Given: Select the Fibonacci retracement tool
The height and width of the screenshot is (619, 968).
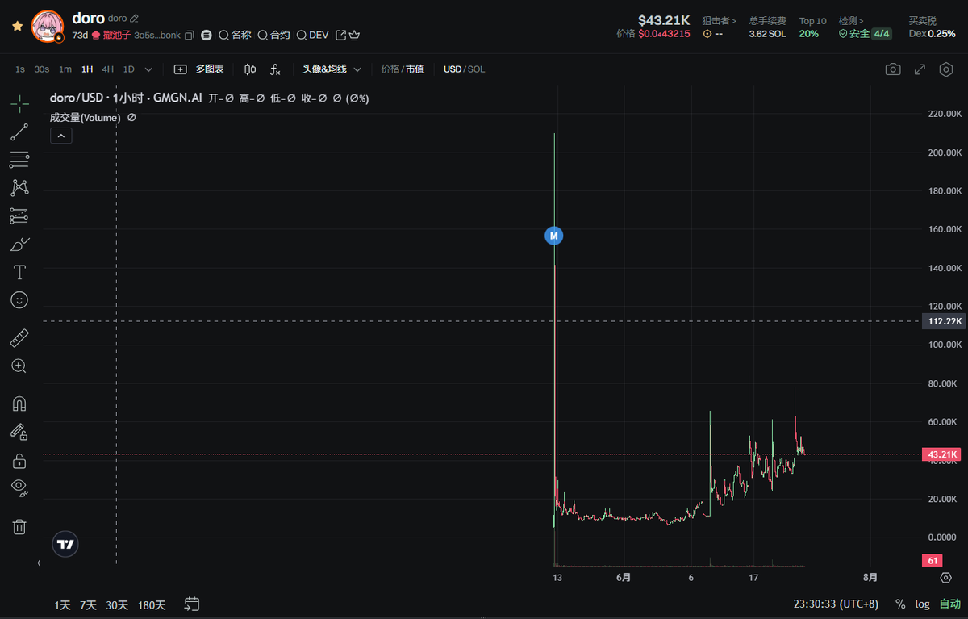Looking at the screenshot, I should 19,160.
